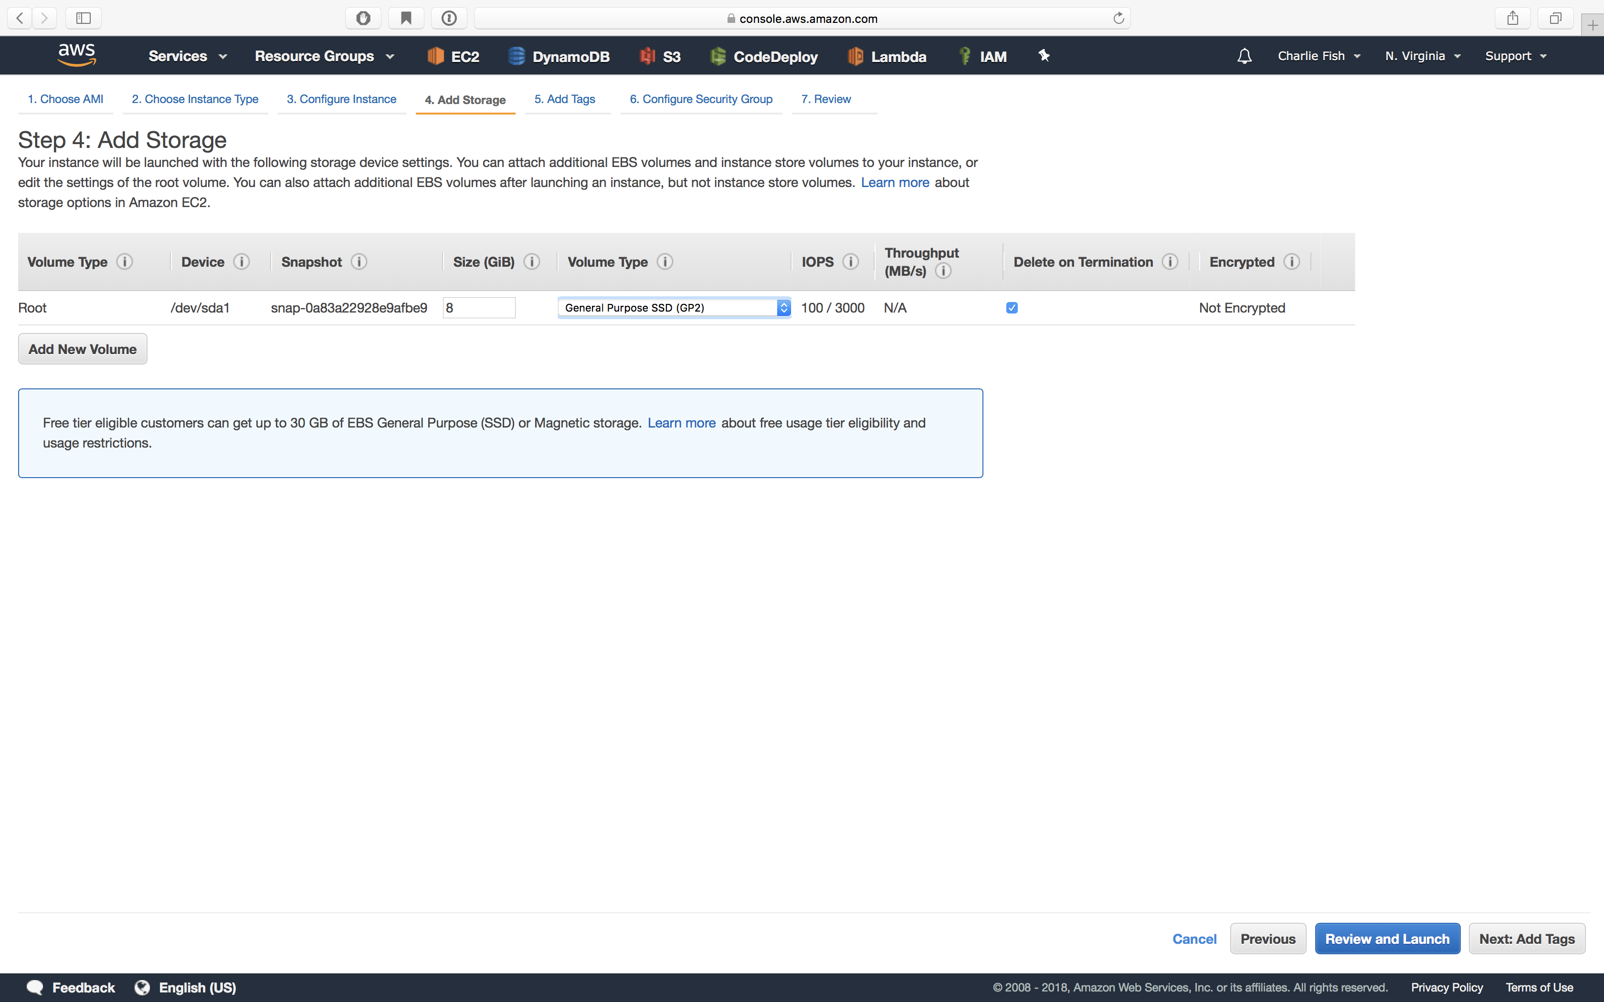Go back to Choose AMI step
Viewport: 1604px width, 1002px height.
pos(65,99)
